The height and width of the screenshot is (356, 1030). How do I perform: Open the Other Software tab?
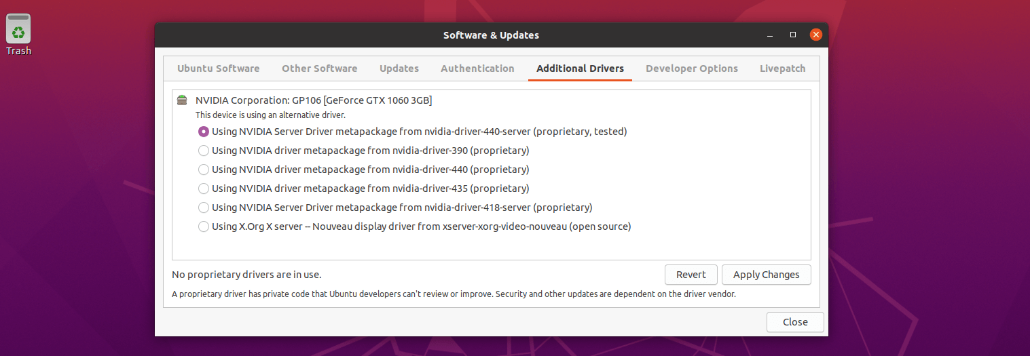(x=319, y=68)
